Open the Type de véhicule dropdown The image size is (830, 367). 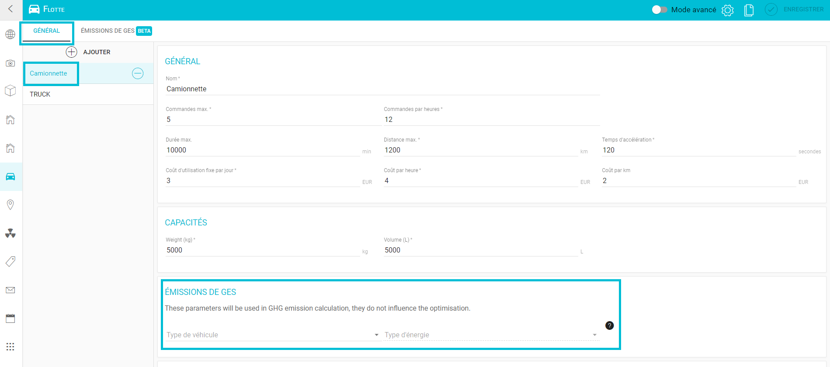coord(273,335)
